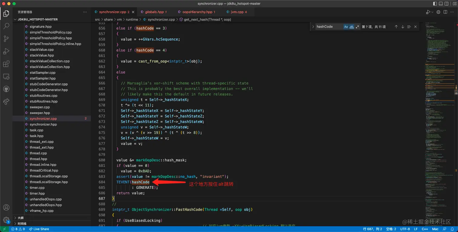
Task: Expand the 大纲 outline section
Action: click(21, 218)
